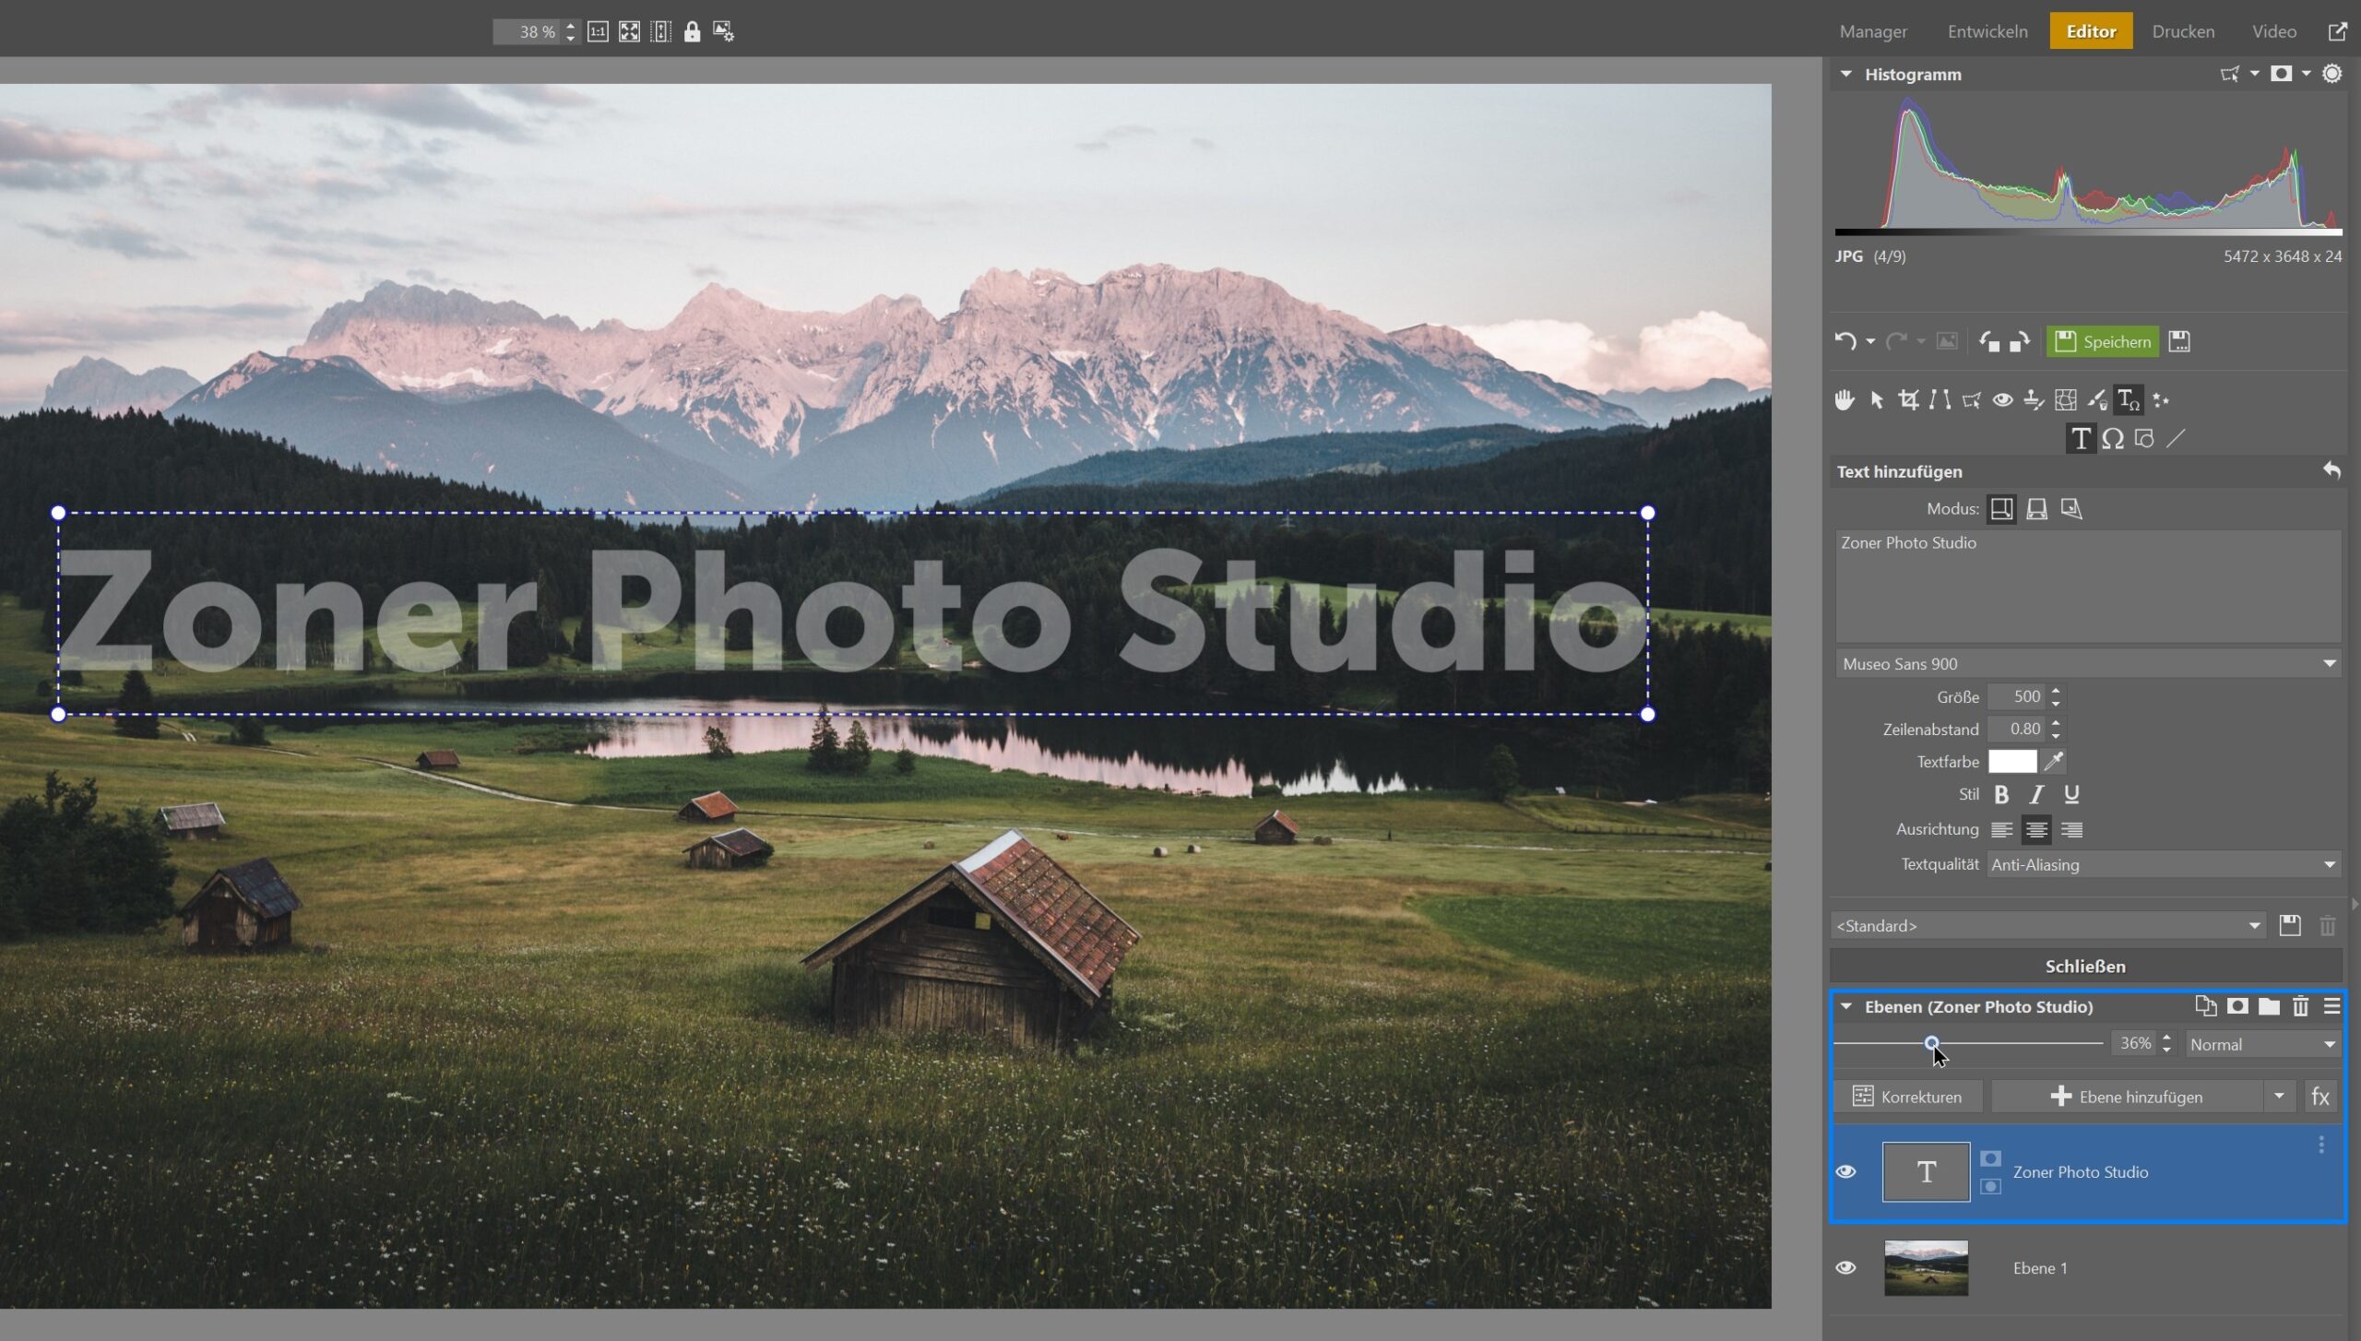The image size is (2361, 1341).
Task: Open the <Standard> preset dropdown
Action: [2047, 925]
